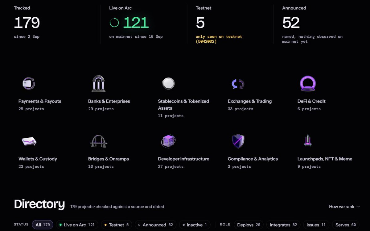Click the '23 projects' count label
The width and height of the screenshot is (370, 231).
tap(31, 167)
